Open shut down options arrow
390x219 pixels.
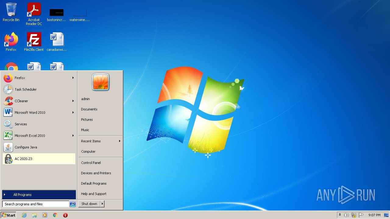point(102,204)
